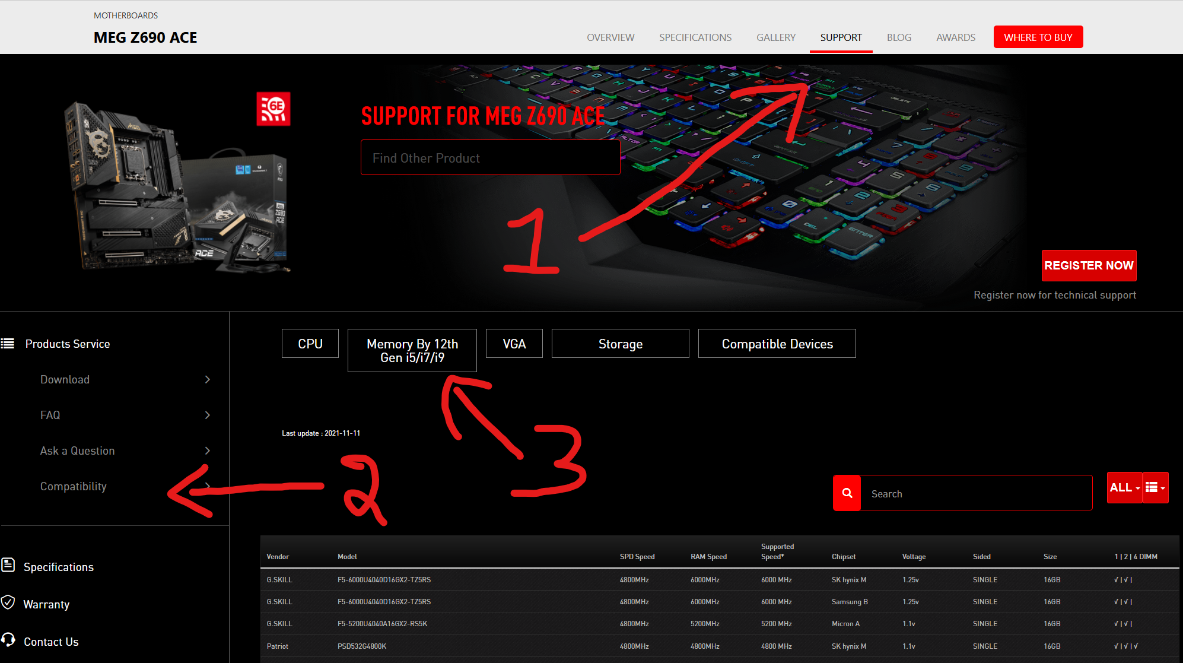The height and width of the screenshot is (663, 1183).
Task: Click the Voltage column header
Action: [x=914, y=557]
